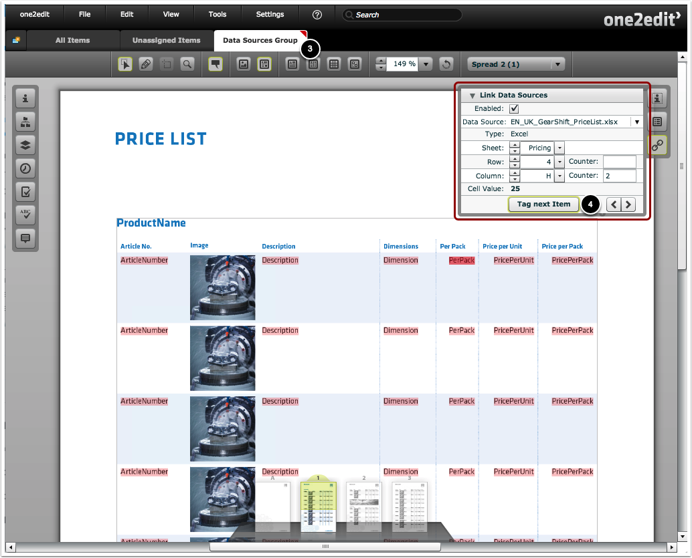
Task: Open the zoom percentage dropdown
Action: [426, 64]
